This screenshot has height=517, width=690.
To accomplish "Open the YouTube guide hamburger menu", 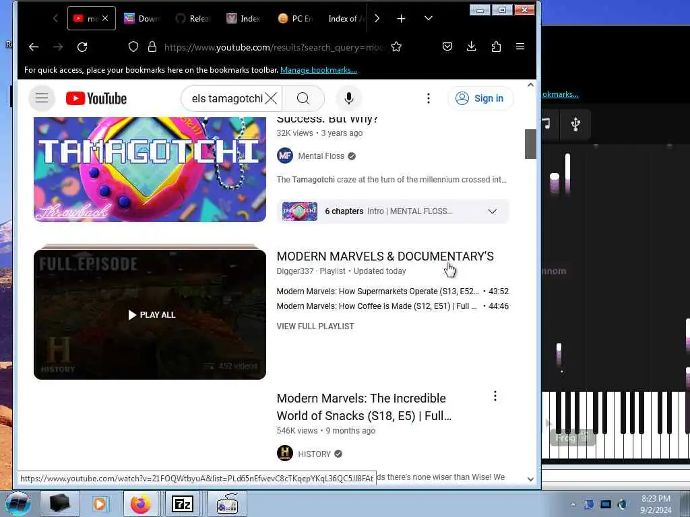I will 42,98.
